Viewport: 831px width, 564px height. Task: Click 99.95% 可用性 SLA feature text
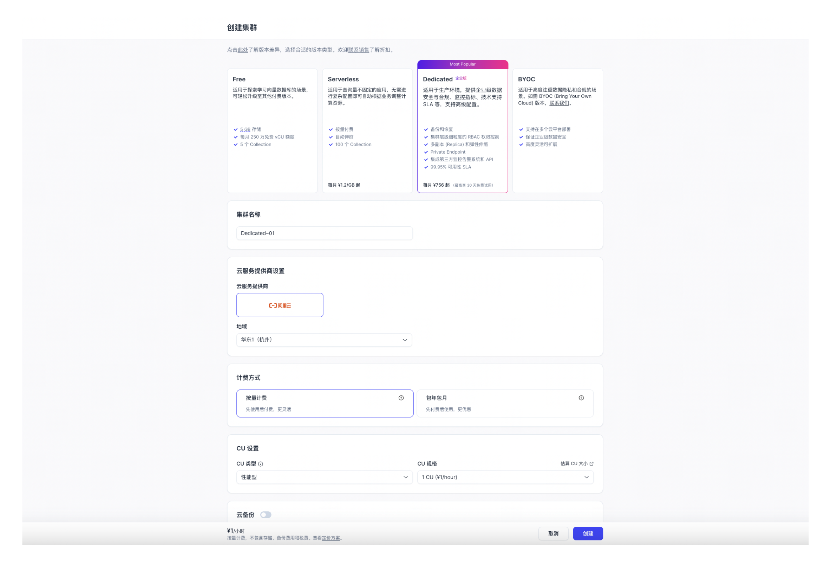tap(451, 167)
